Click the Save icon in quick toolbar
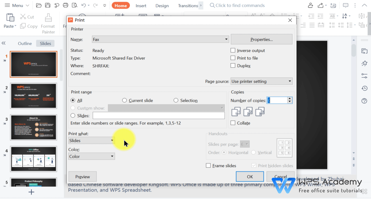The image size is (371, 199). coord(48,5)
